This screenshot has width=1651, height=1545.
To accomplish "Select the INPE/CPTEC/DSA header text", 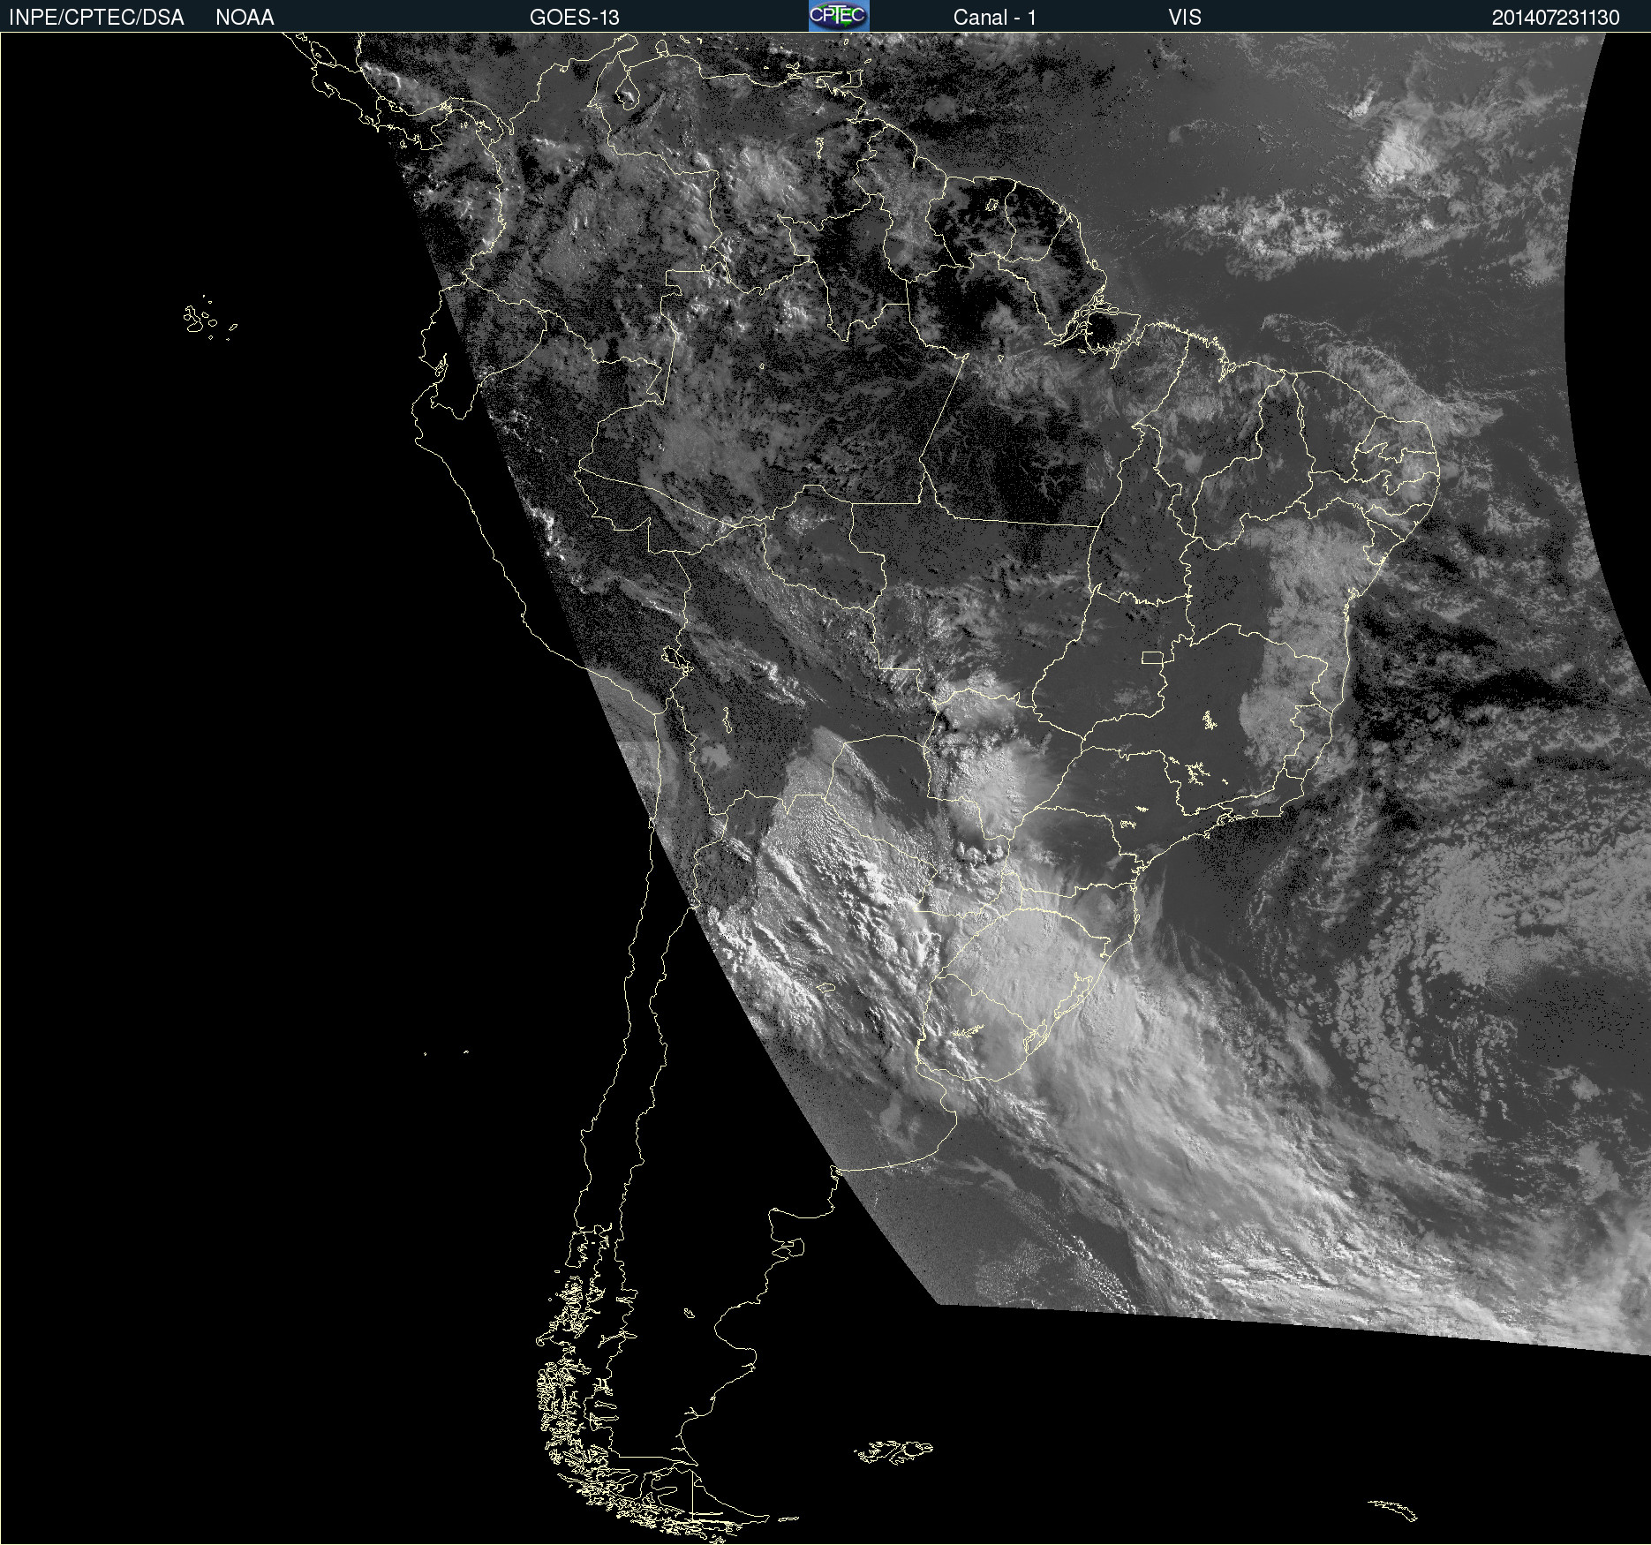I will pos(96,18).
